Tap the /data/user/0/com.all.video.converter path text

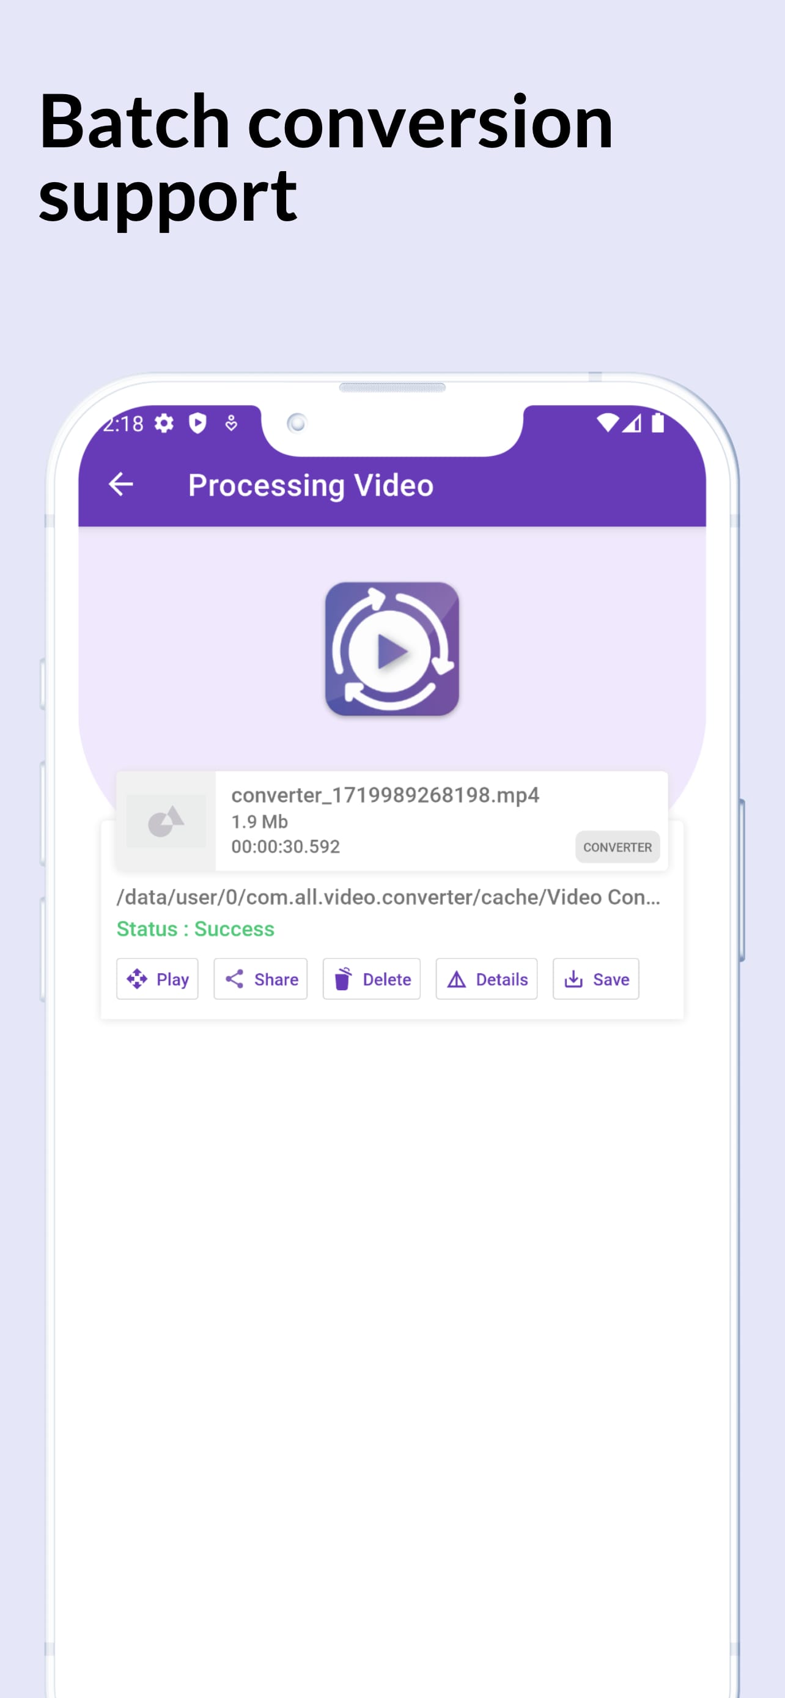point(388,897)
